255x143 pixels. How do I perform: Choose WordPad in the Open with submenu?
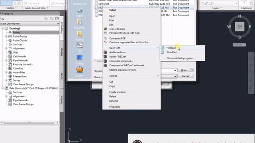(182, 52)
